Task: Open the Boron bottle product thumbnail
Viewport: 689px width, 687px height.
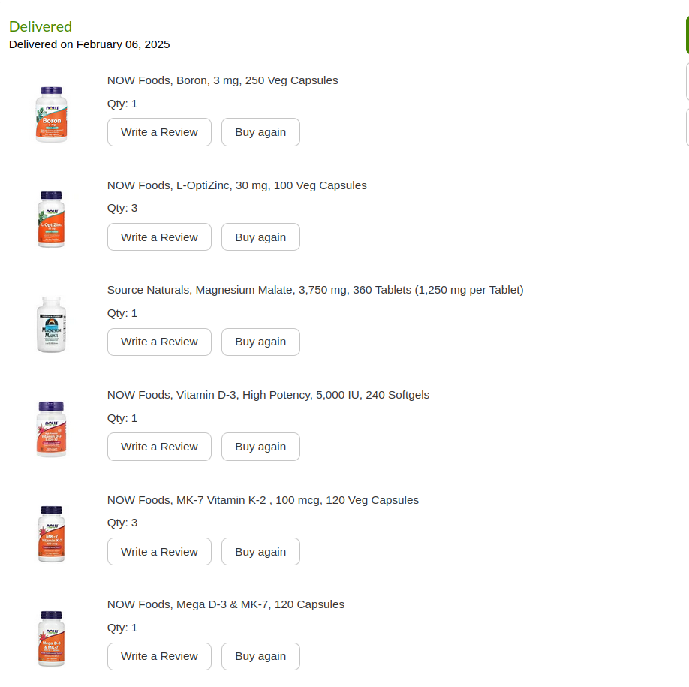Action: click(x=51, y=114)
